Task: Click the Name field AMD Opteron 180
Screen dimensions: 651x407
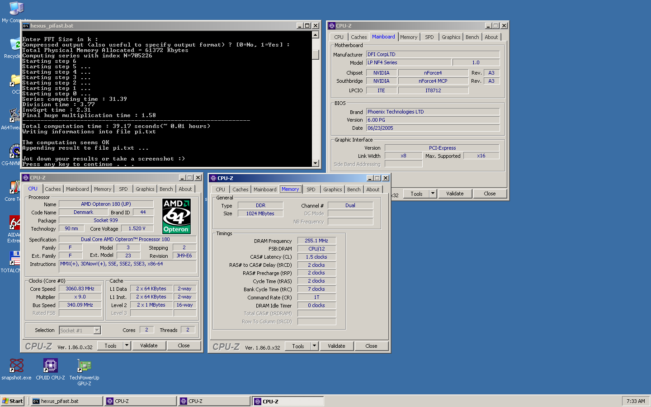Action: pyautogui.click(x=106, y=204)
